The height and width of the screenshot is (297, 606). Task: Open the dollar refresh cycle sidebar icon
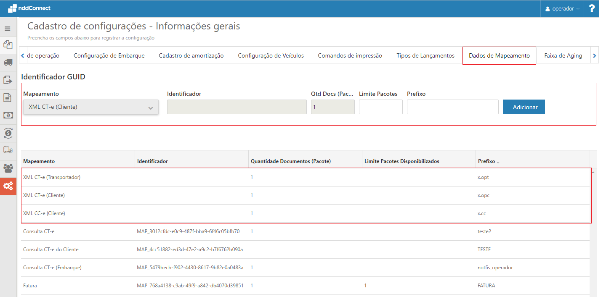tap(8, 133)
